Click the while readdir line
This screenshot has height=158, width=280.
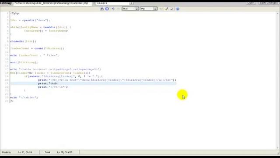pyautogui.click(x=41, y=27)
